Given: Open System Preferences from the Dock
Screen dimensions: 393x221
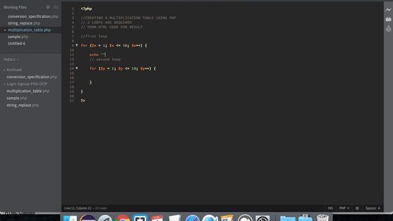Looking at the screenshot, I should pos(262,219).
